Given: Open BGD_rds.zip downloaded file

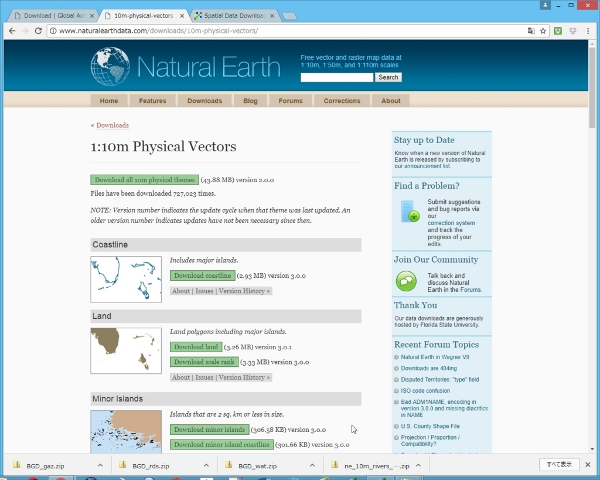Looking at the screenshot, I should click(x=151, y=466).
